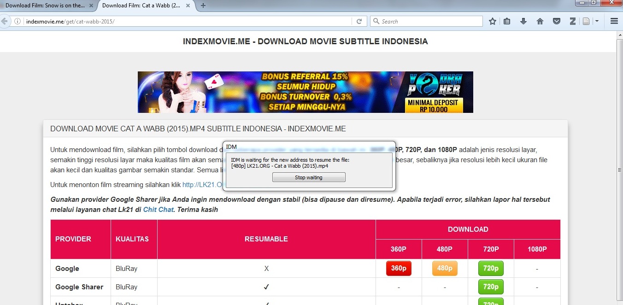
Task: Open dropdown arrow beside page icon
Action: point(597,21)
